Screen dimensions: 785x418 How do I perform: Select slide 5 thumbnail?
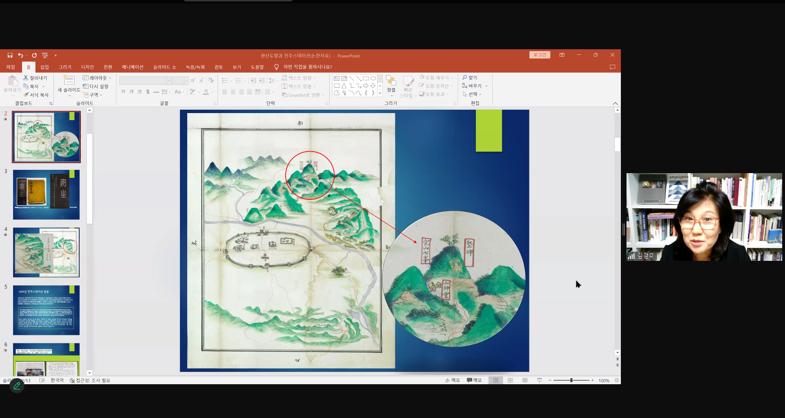46,310
